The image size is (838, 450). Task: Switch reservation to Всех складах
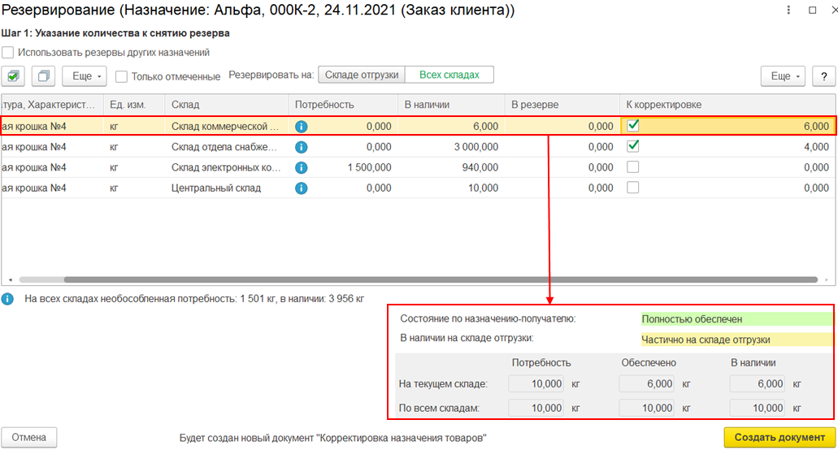point(449,75)
